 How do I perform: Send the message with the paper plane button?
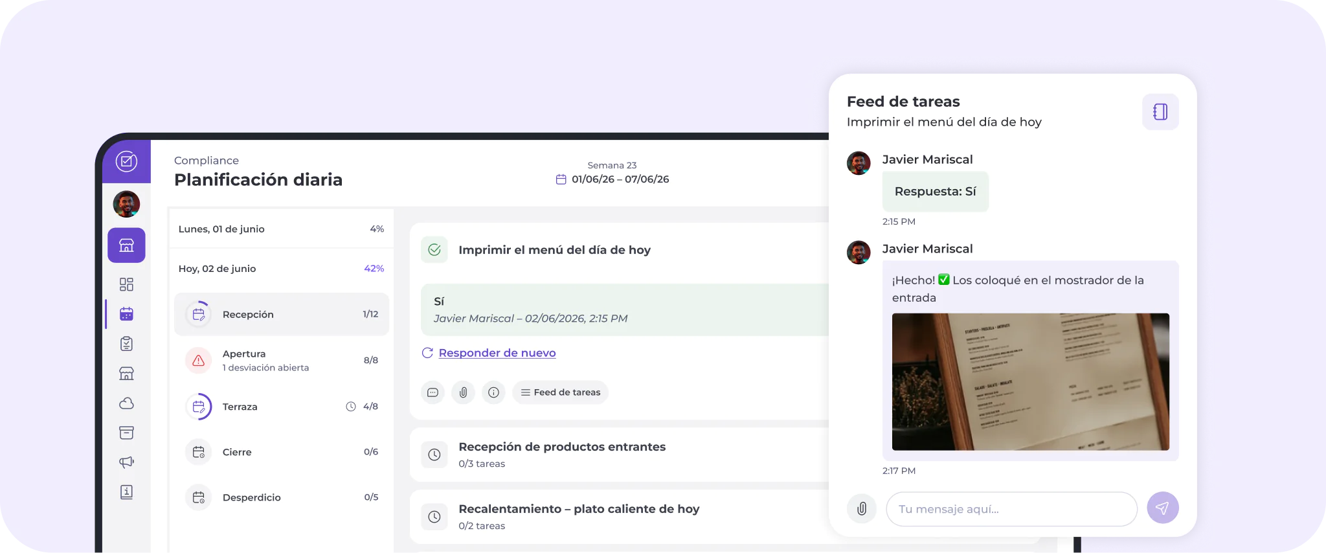tap(1162, 508)
